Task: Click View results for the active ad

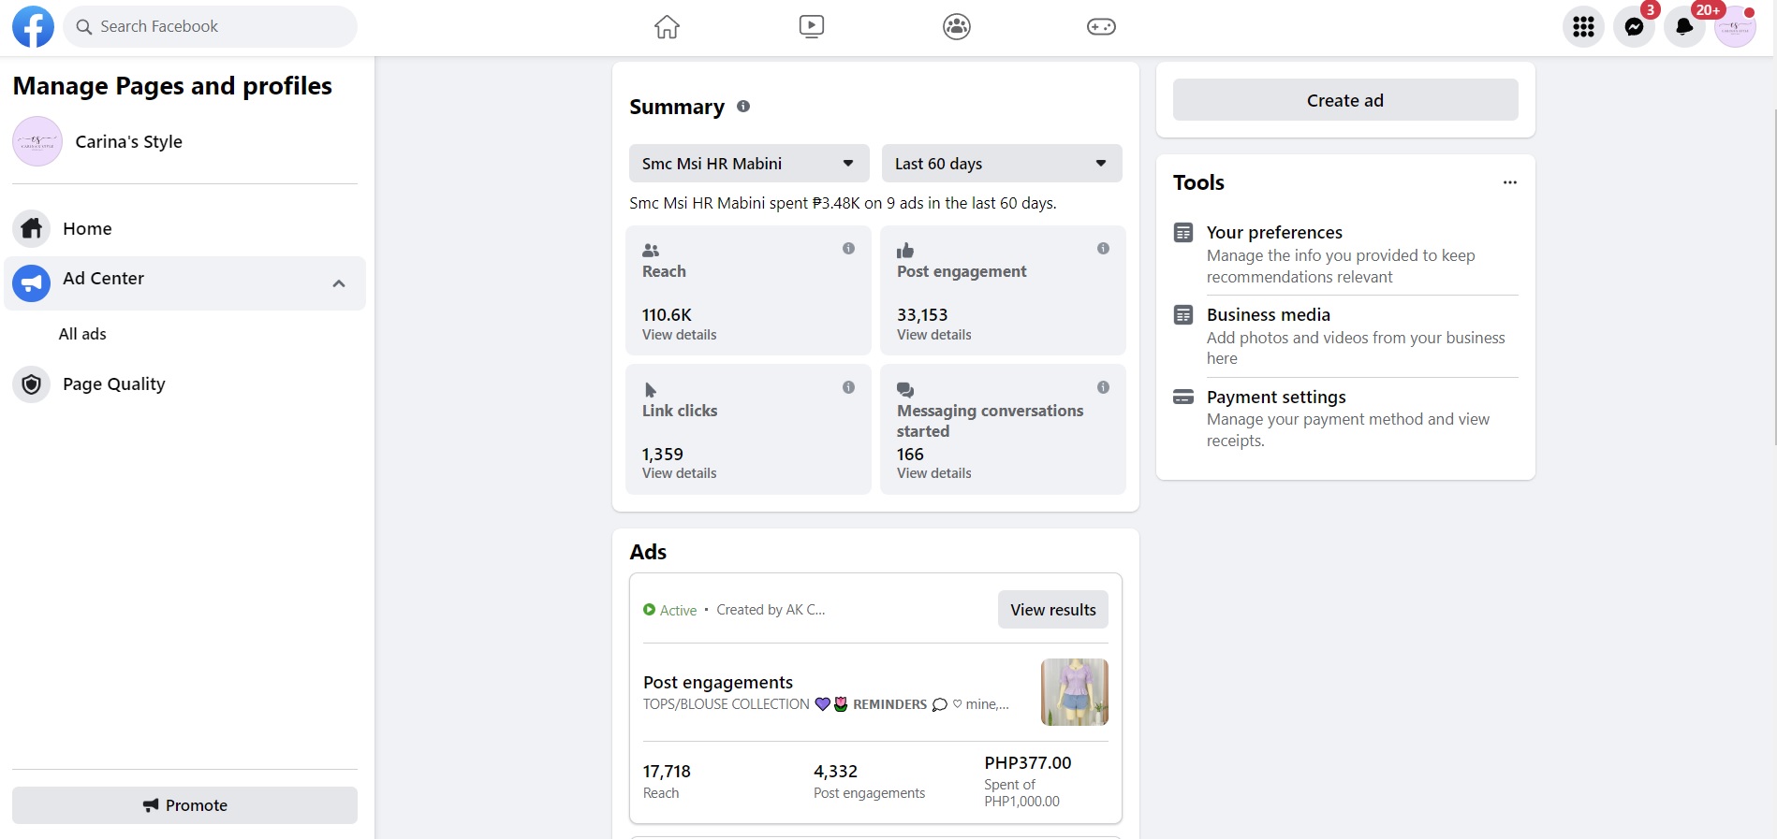Action: [x=1052, y=610]
